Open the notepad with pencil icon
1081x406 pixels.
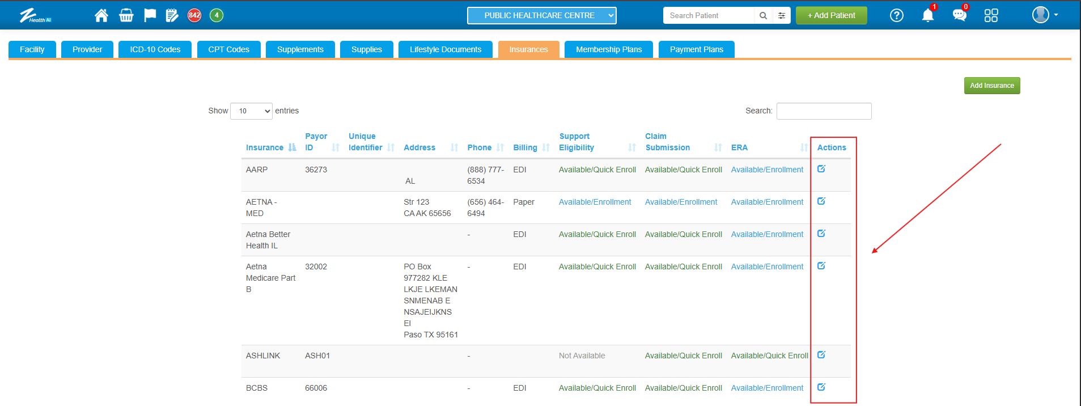(172, 15)
